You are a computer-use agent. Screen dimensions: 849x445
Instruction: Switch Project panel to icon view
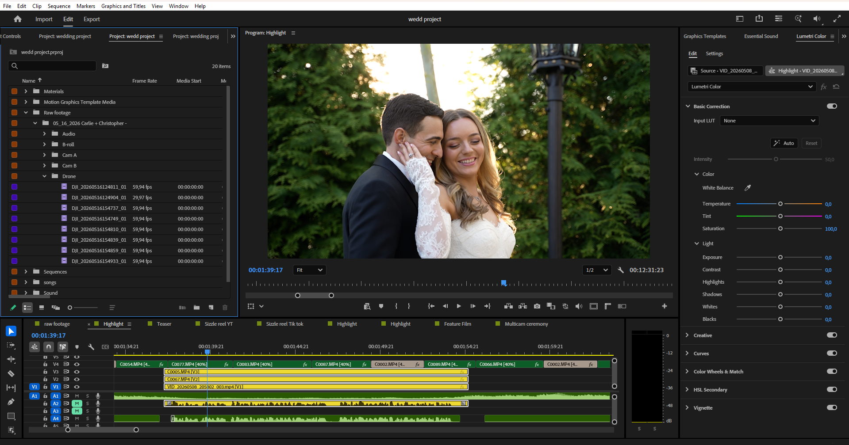click(x=42, y=308)
